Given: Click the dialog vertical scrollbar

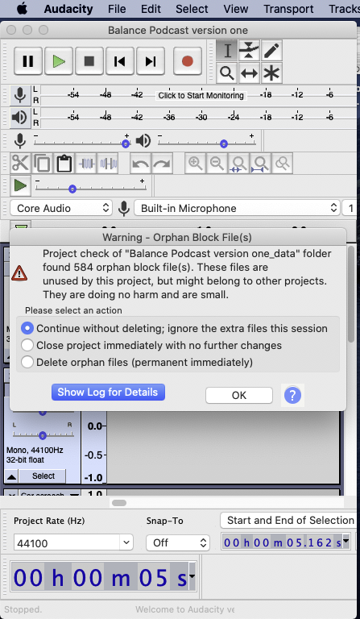Looking at the screenshot, I should [351, 294].
